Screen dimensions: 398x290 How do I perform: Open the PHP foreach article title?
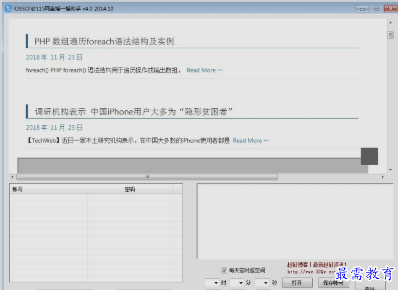(104, 42)
